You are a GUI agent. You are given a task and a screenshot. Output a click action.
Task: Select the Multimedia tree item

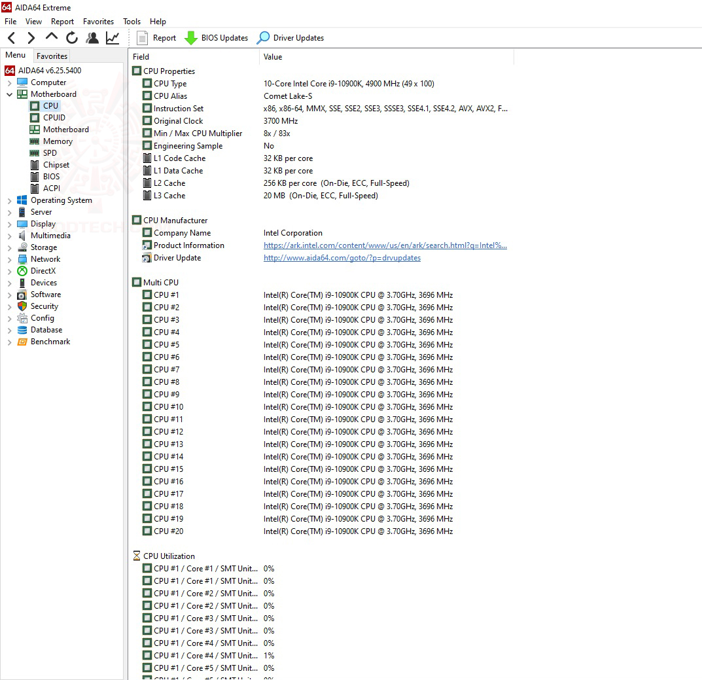44,236
